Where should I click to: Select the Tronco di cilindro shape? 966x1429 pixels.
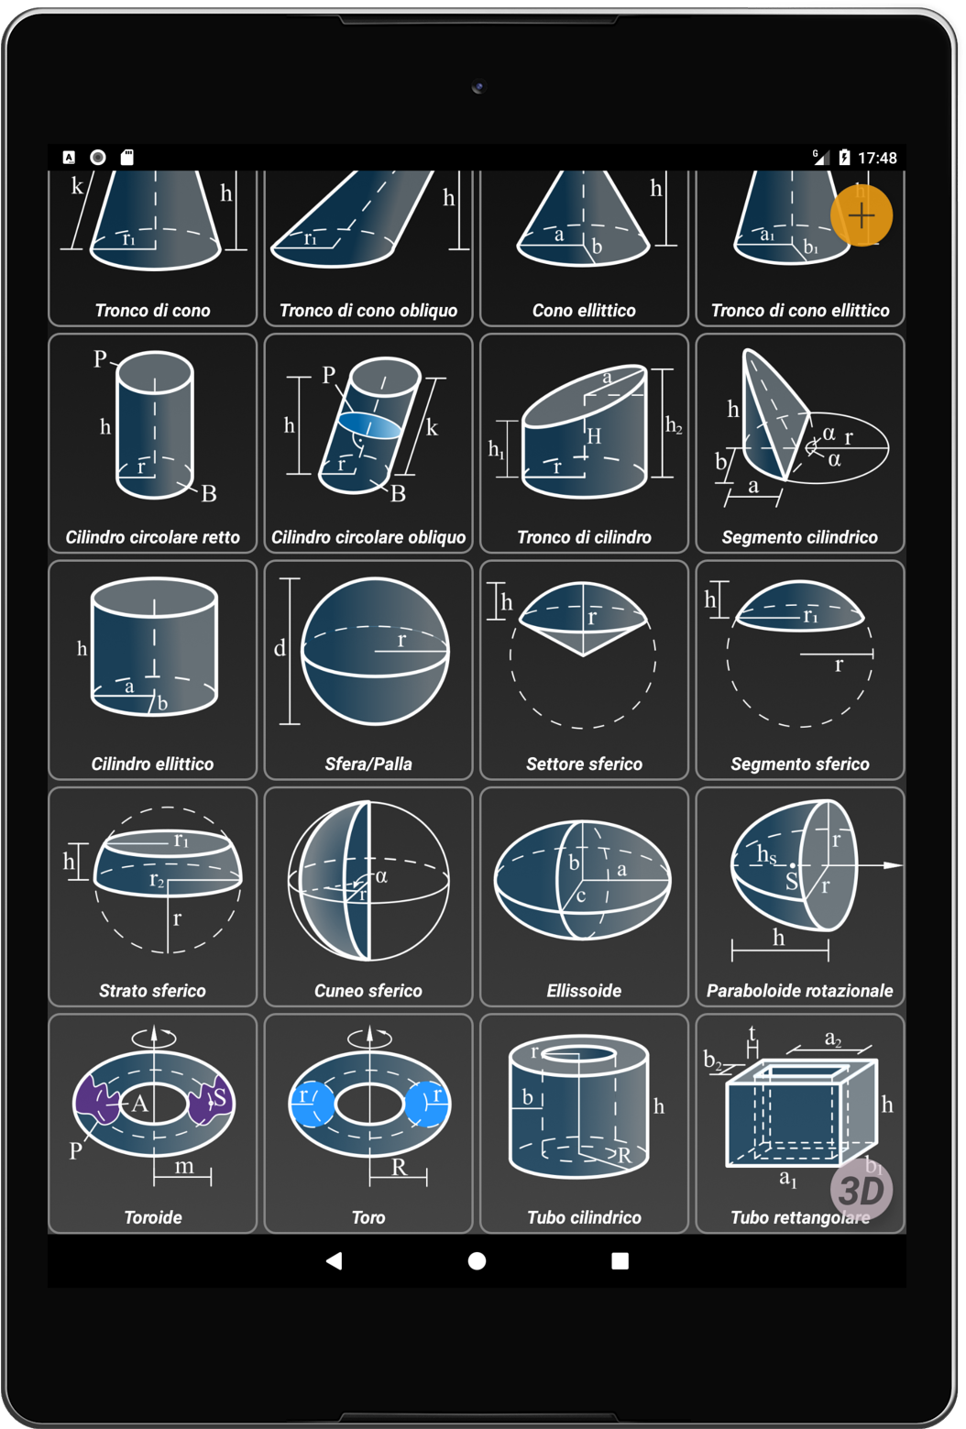pos(584,444)
